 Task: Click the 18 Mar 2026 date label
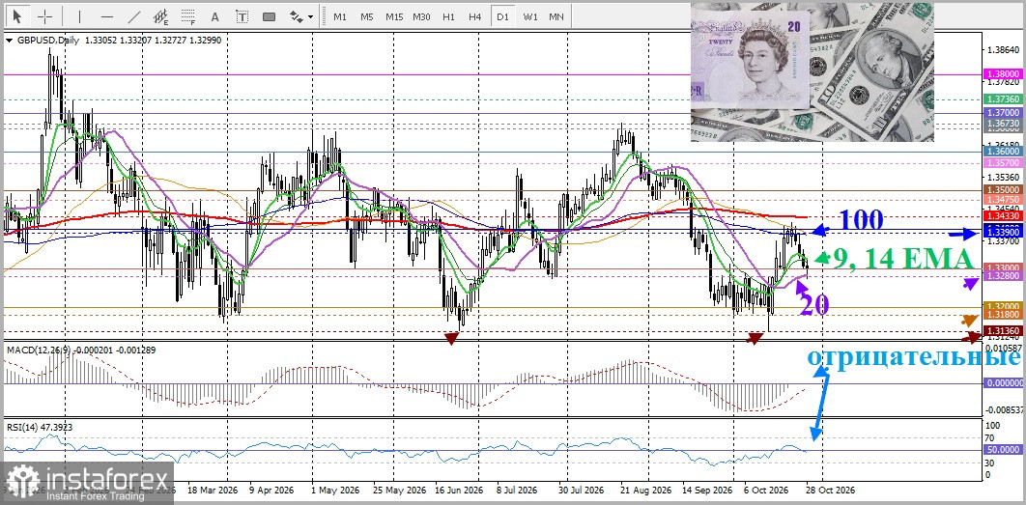[x=213, y=490]
